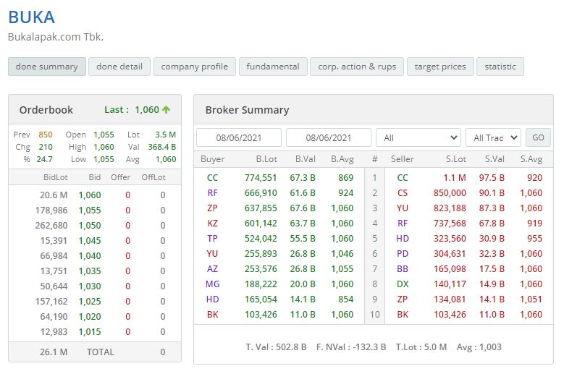Click the S.Avg column header
This screenshot has height=374, width=564.
click(531, 159)
